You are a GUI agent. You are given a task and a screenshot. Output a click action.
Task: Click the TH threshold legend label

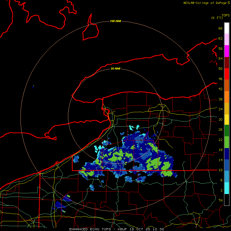[220, 200]
